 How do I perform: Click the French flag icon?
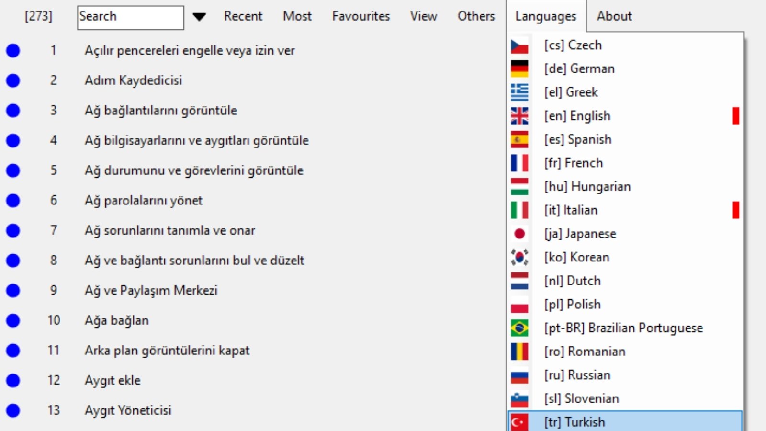coord(519,163)
